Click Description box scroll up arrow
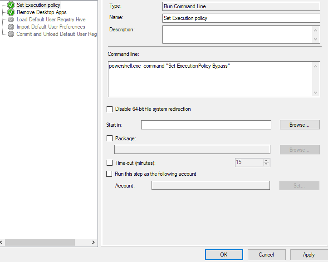 pos(316,30)
